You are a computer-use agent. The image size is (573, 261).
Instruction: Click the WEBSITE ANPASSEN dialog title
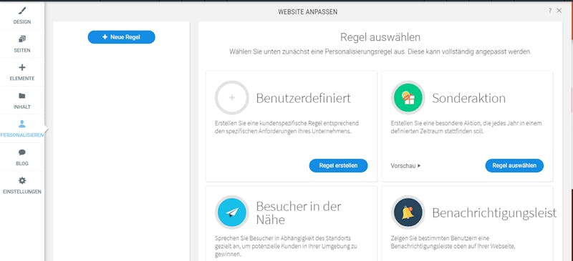[308, 12]
